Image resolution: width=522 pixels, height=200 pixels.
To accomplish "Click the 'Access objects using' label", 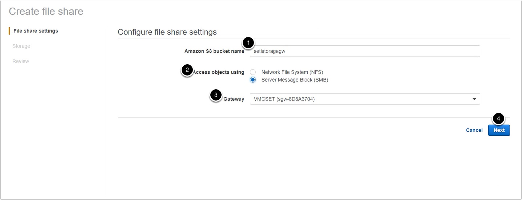I will pos(218,72).
